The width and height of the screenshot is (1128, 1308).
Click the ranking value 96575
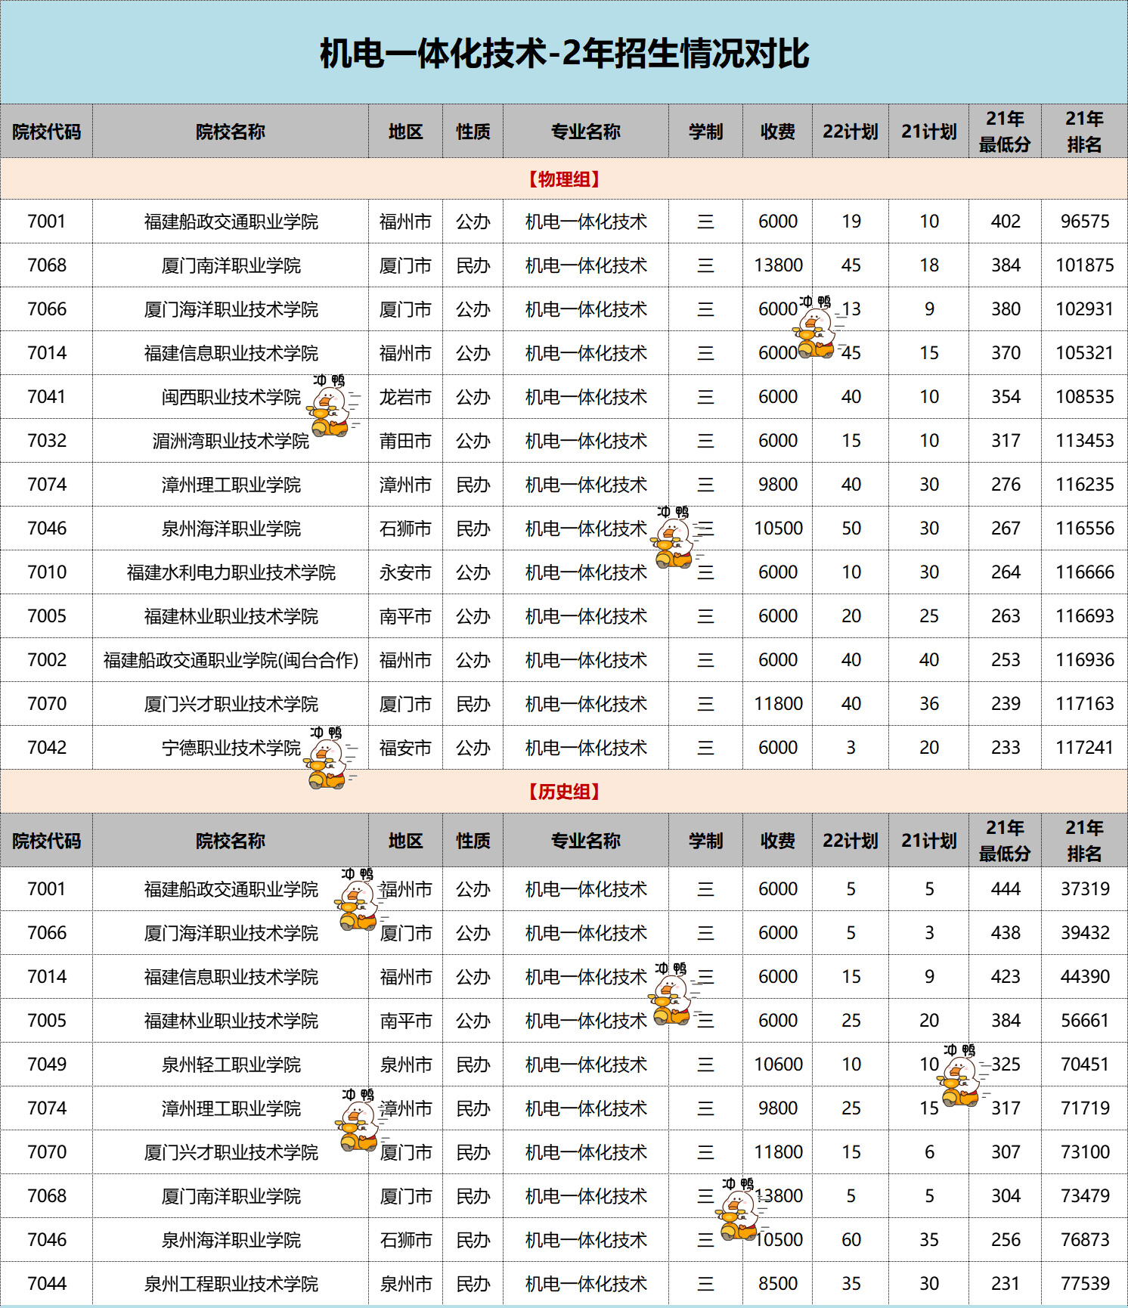pos(1084,222)
